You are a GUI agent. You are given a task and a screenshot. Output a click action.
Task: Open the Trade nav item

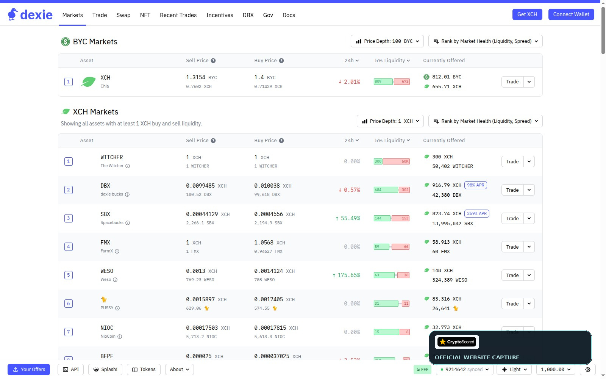coord(100,15)
